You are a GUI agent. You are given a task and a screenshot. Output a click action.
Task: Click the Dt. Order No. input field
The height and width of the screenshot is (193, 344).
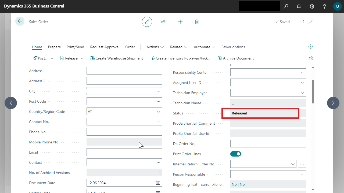point(268,144)
